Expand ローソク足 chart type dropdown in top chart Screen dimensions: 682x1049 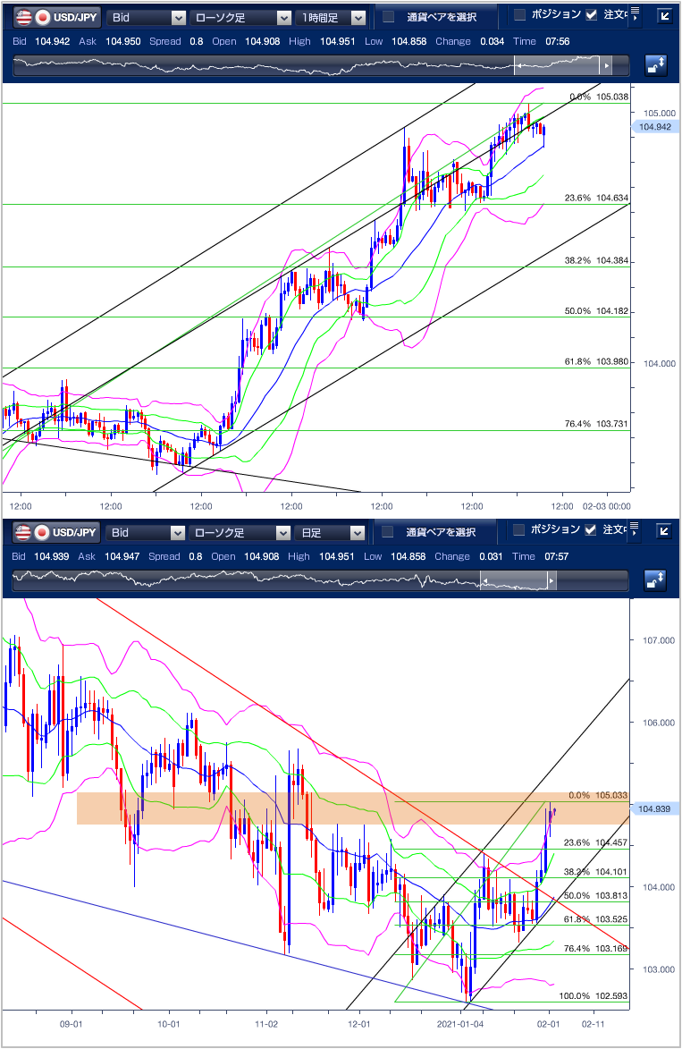(240, 17)
